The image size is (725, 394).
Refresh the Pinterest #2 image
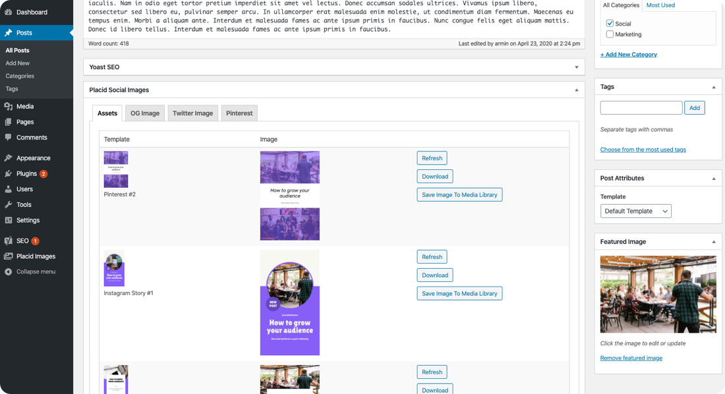[x=432, y=158]
